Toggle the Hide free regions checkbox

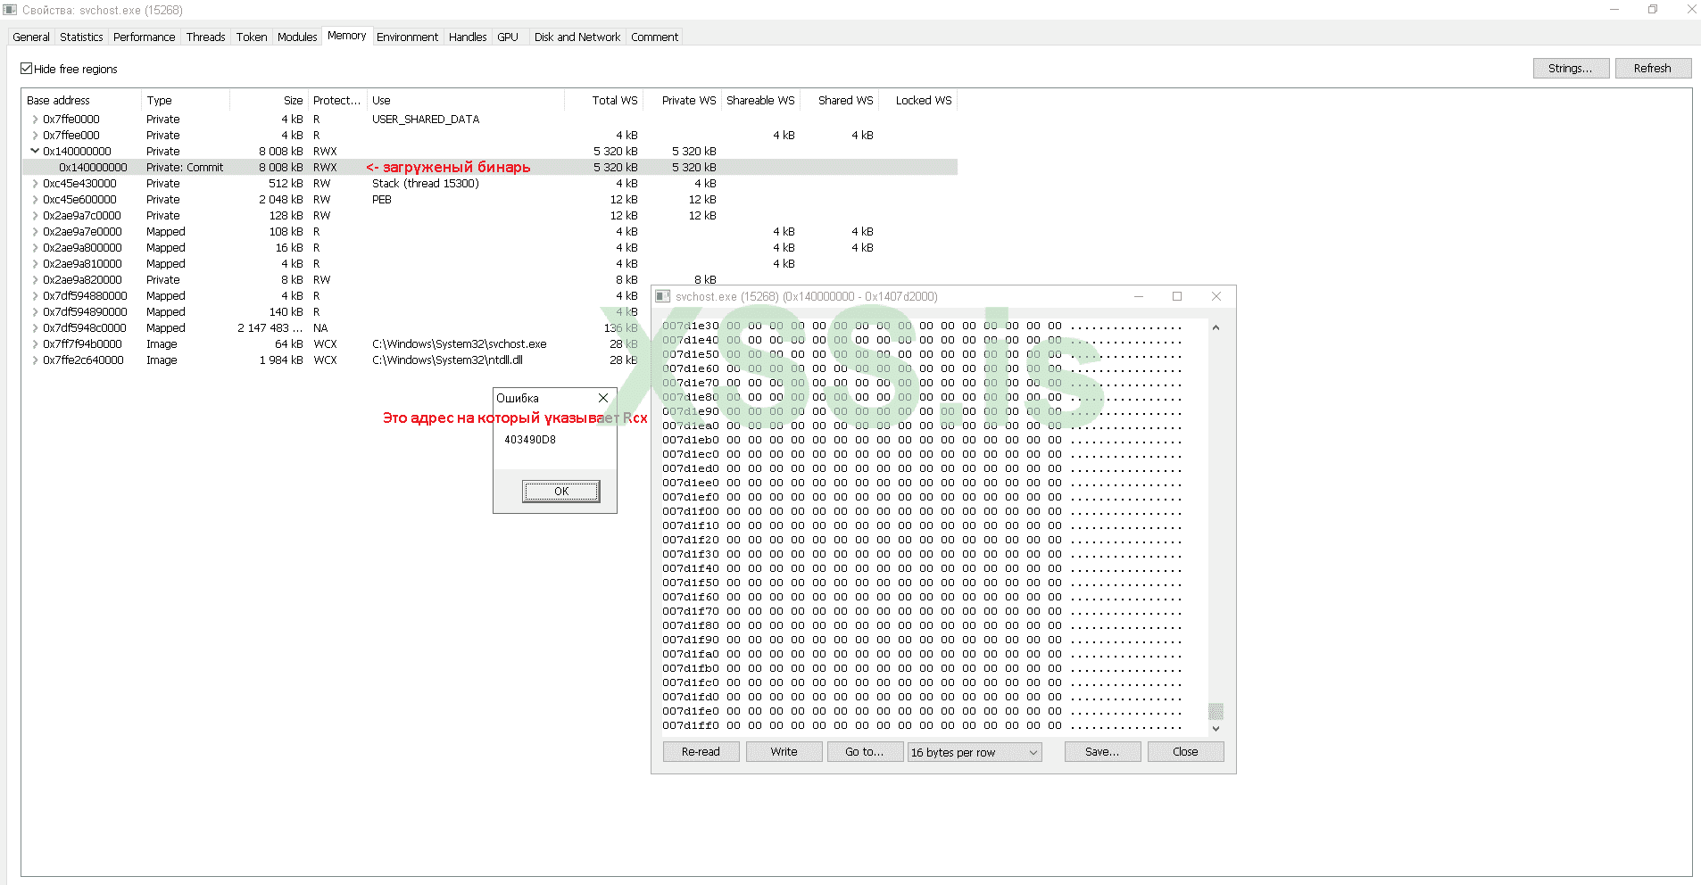[27, 69]
